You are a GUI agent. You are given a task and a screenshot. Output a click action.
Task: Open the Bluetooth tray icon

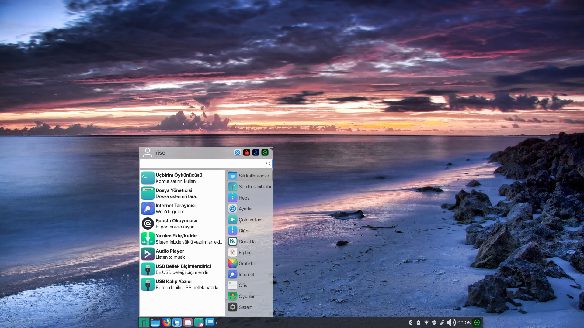pyautogui.click(x=411, y=323)
